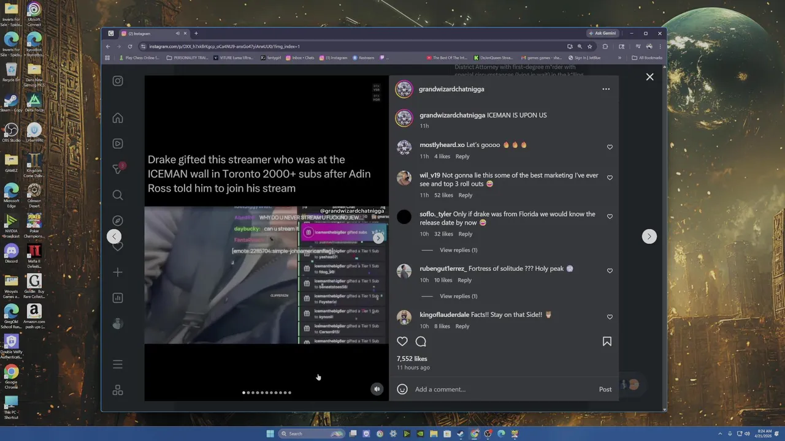Open Windows Start menu

click(270, 434)
